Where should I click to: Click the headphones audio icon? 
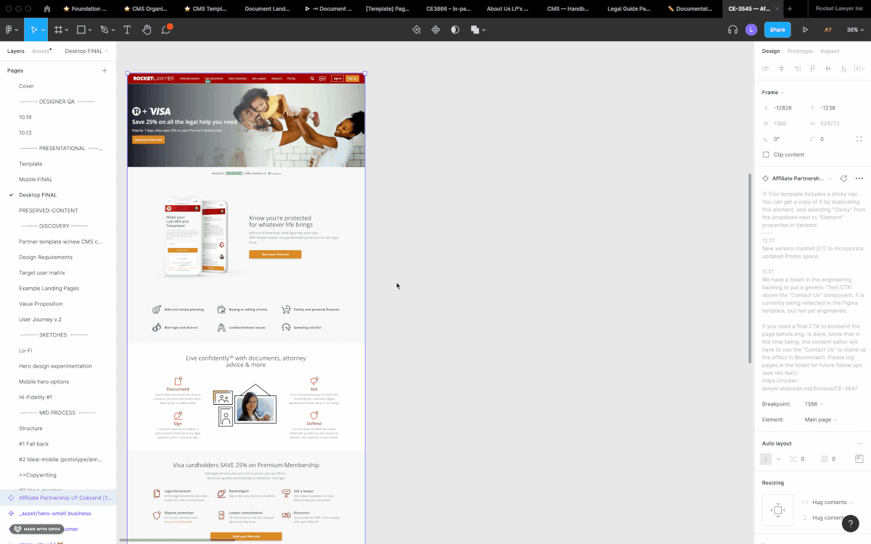732,30
